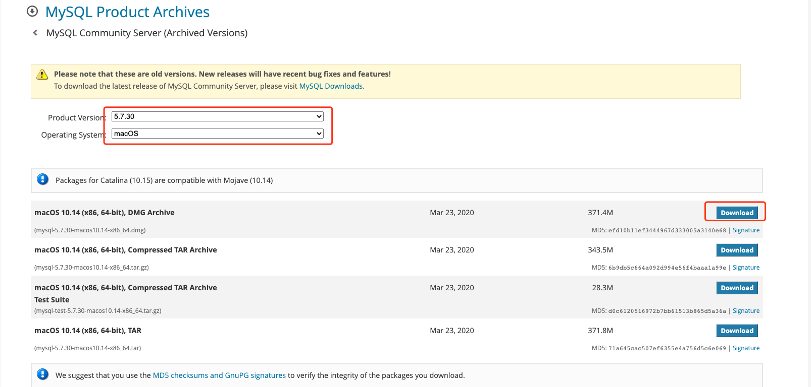The height and width of the screenshot is (387, 811).
Task: Download the Test Suite TAR Archive
Action: tap(737, 288)
